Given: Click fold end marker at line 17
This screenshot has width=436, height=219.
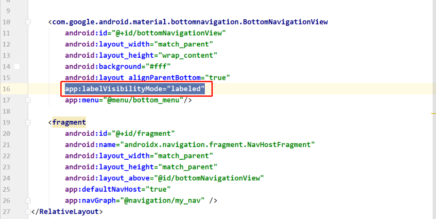Looking at the screenshot, I should coord(28,100).
